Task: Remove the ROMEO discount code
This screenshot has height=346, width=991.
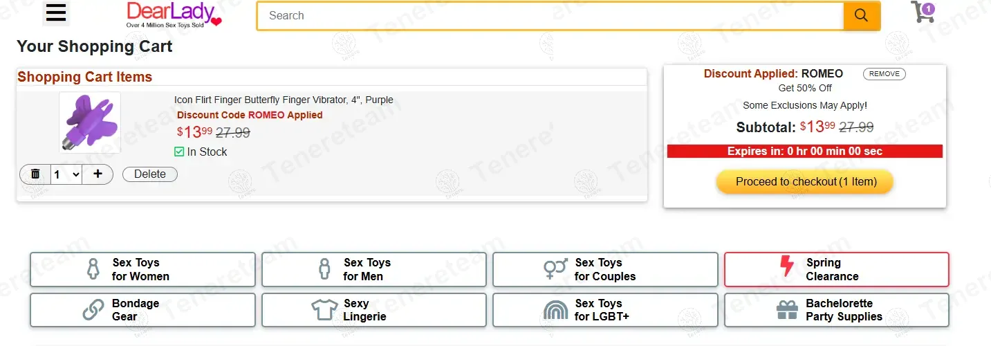Action: tap(884, 74)
